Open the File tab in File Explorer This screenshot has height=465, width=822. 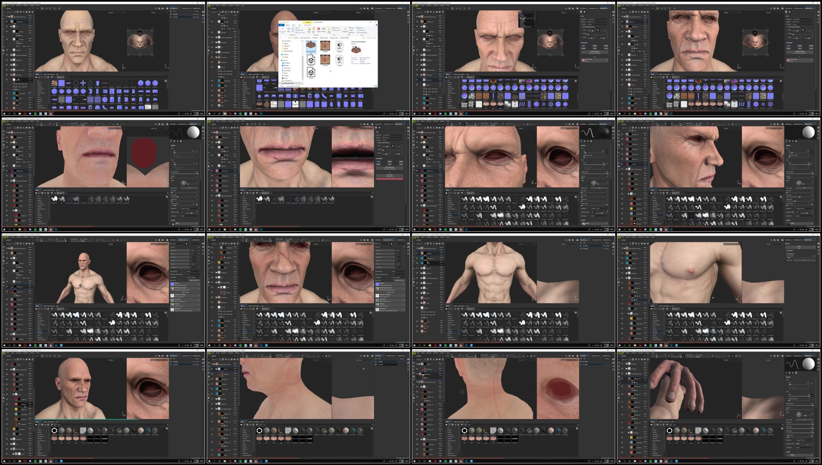coord(281,25)
